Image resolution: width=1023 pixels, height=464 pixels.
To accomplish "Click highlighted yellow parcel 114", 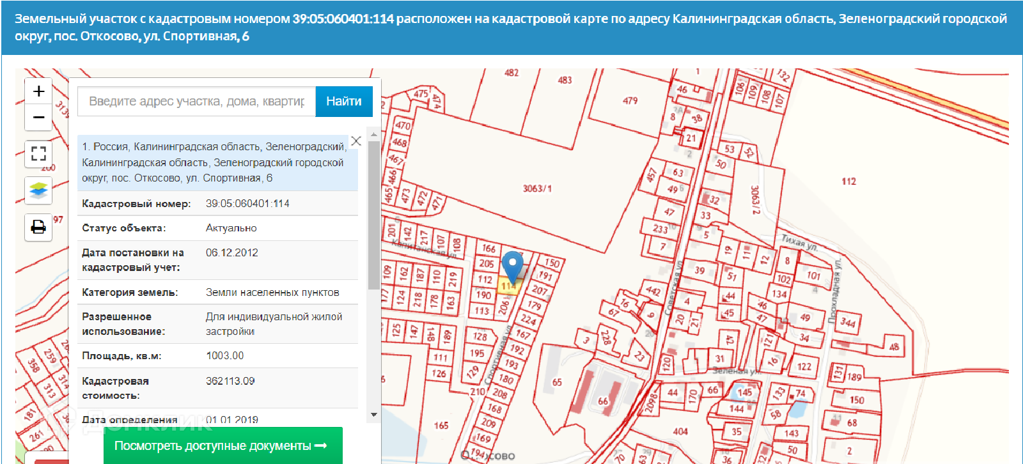I will 508,286.
